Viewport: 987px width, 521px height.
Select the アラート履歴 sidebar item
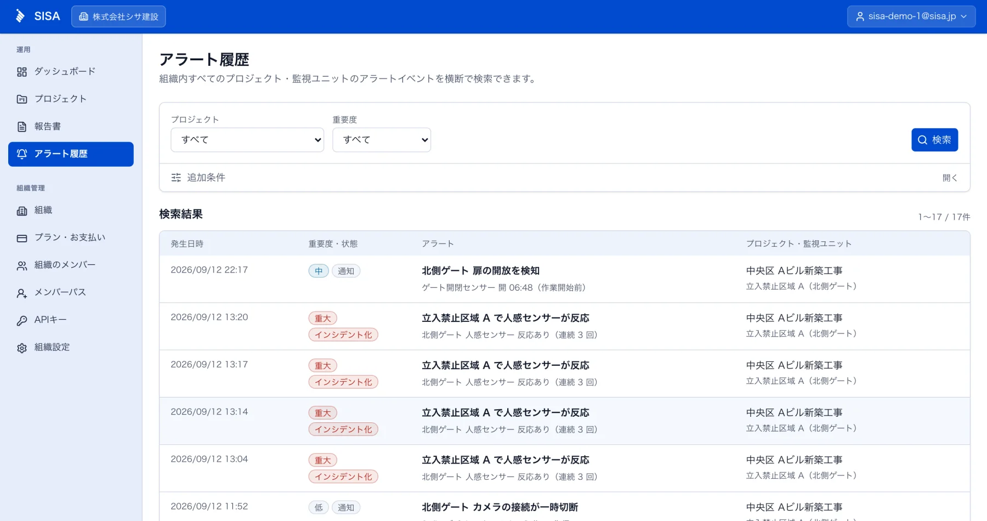point(71,154)
